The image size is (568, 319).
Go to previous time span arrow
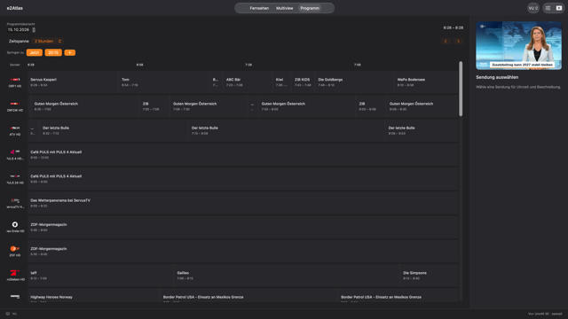[446, 42]
